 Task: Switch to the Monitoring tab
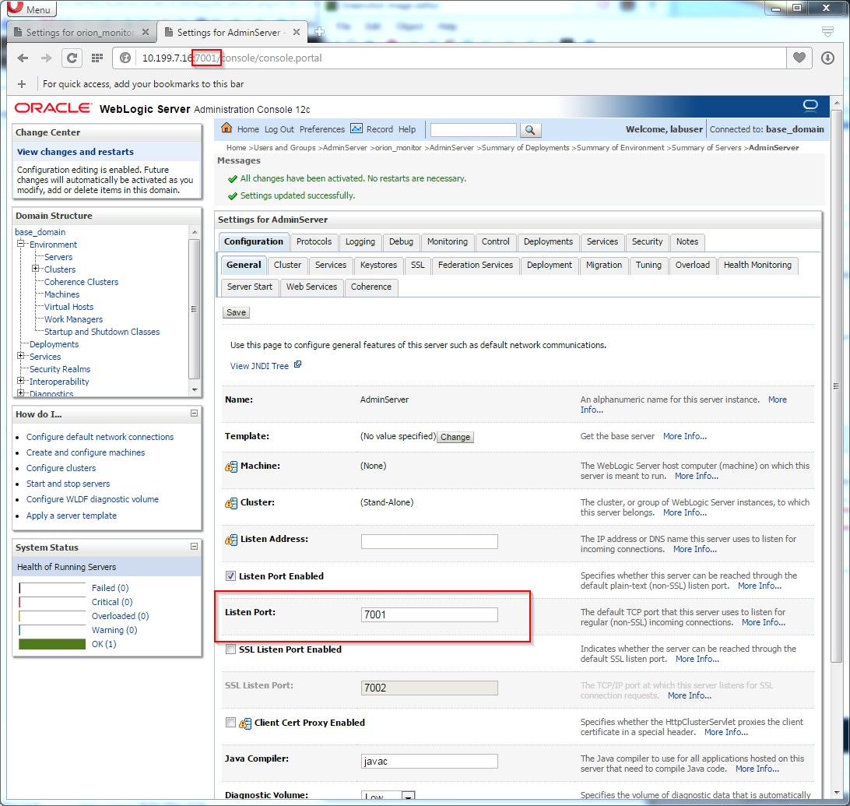(x=448, y=242)
